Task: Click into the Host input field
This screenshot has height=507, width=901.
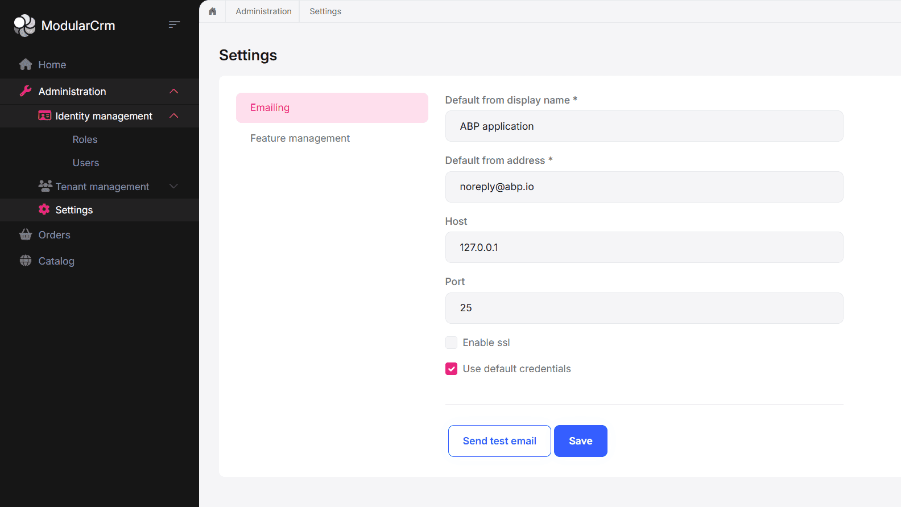Action: tap(644, 248)
